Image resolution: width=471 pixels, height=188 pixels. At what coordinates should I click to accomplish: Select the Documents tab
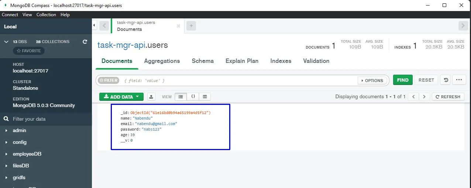[x=117, y=61]
